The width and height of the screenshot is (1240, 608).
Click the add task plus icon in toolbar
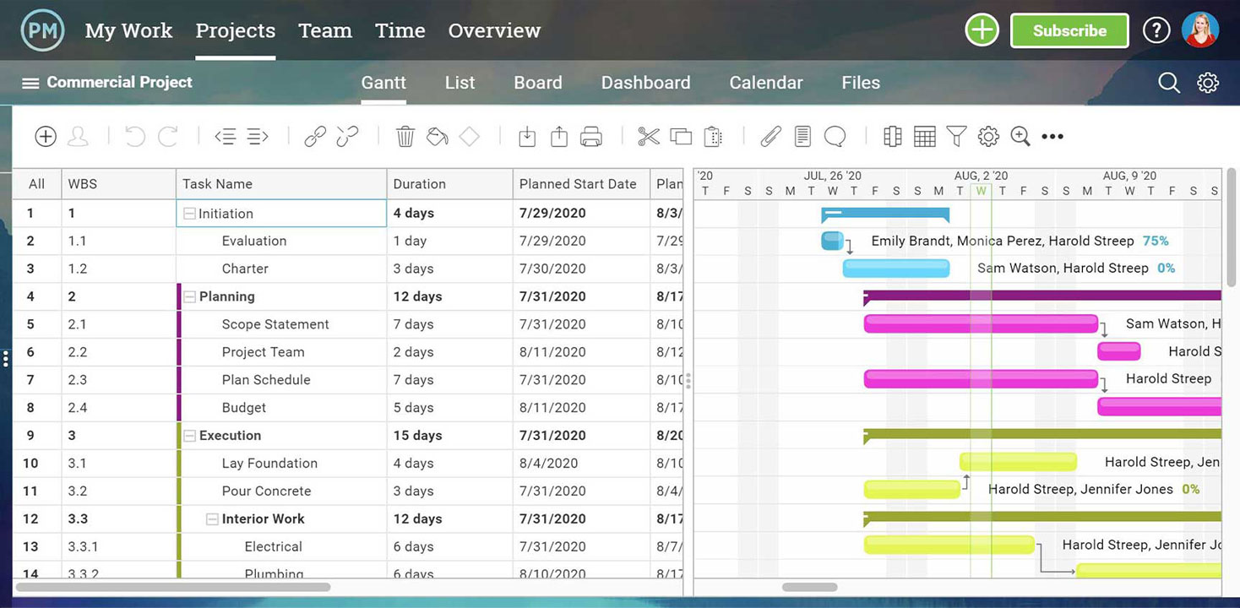pos(46,136)
